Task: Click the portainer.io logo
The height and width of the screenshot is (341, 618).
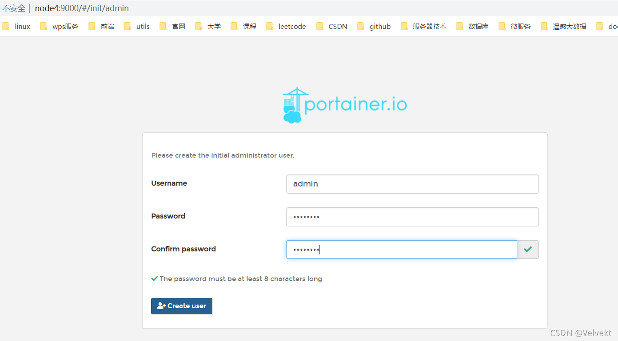Action: (x=345, y=105)
